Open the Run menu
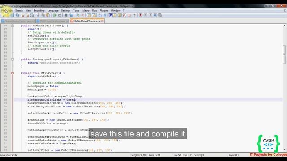The image size is (287, 161). pyautogui.click(x=95, y=11)
